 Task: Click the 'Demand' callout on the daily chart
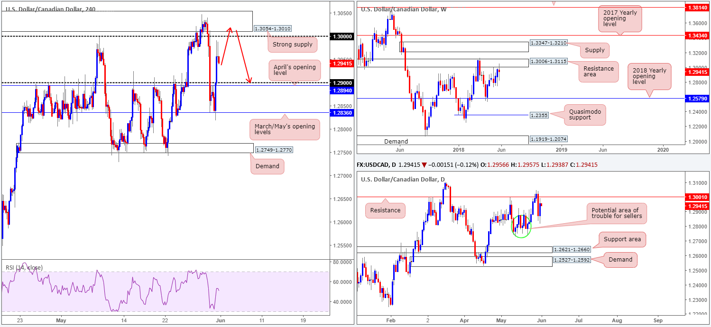pos(620,259)
